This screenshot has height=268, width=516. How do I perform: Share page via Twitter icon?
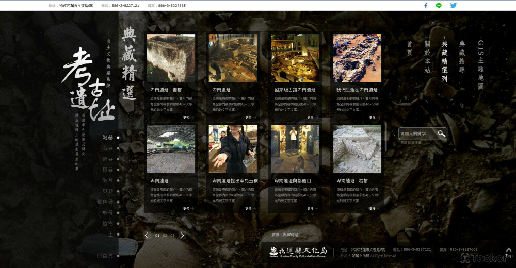point(453,6)
